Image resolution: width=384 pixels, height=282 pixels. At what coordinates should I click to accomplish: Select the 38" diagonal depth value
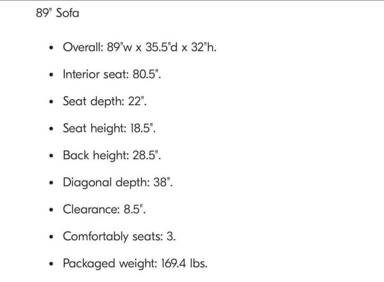click(x=163, y=182)
